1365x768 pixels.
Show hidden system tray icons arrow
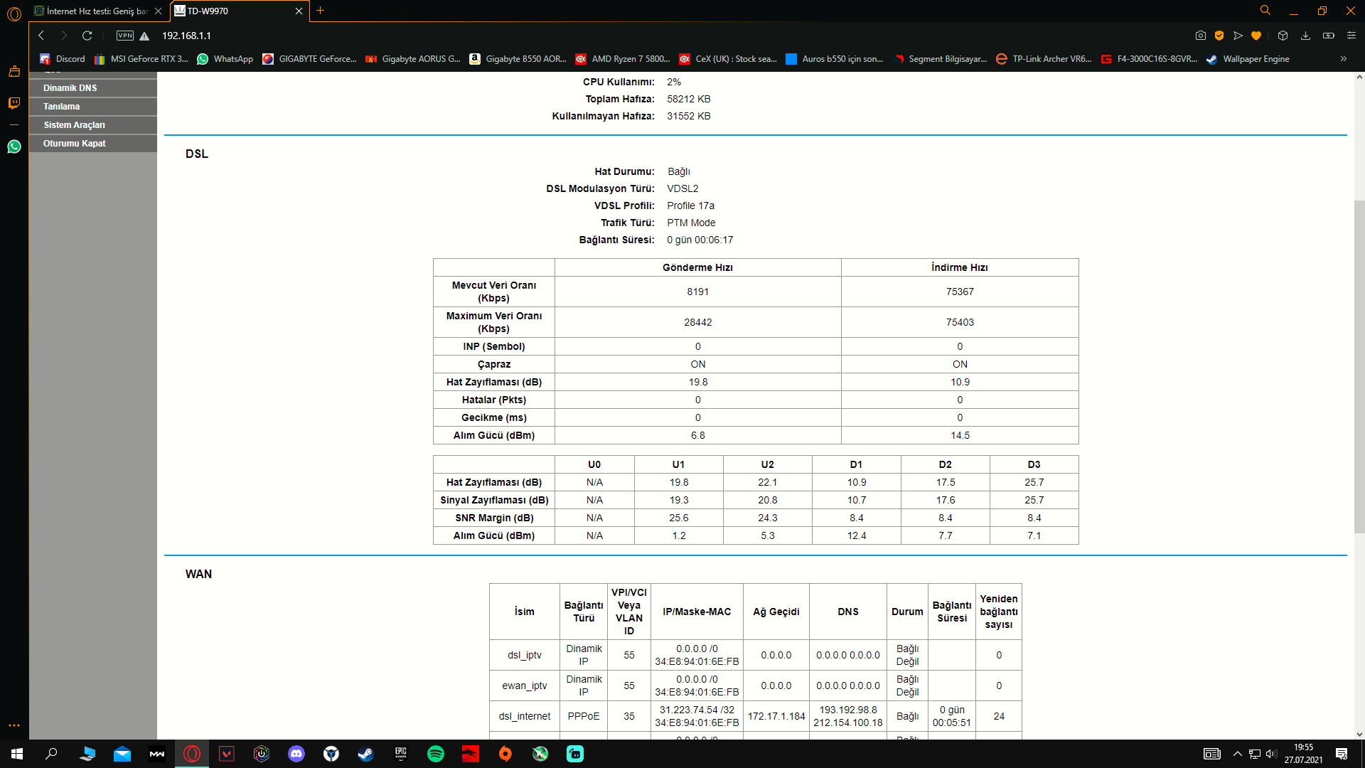click(1238, 754)
